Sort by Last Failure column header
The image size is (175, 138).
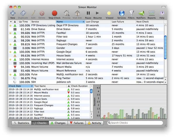point(123,22)
